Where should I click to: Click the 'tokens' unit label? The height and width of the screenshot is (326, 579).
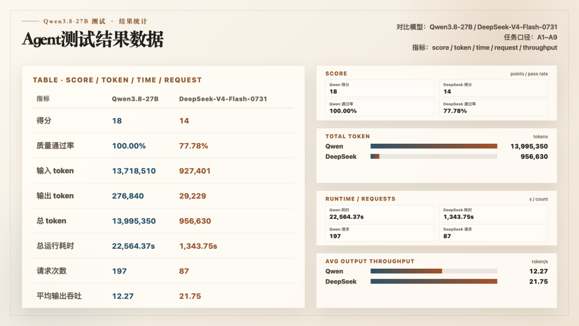pyautogui.click(x=540, y=137)
